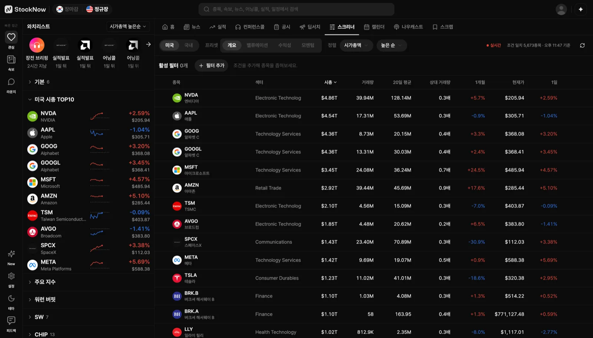Click the StockNow logo
Screen dimensions: 593x338
[x=25, y=9]
